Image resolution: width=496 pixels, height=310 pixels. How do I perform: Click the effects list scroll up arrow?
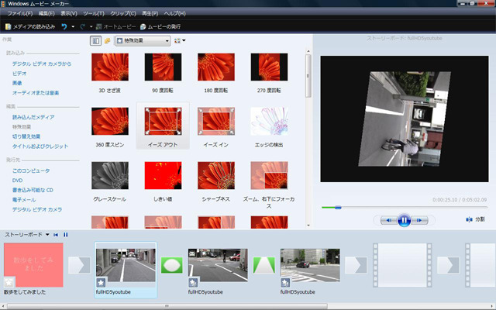308,51
